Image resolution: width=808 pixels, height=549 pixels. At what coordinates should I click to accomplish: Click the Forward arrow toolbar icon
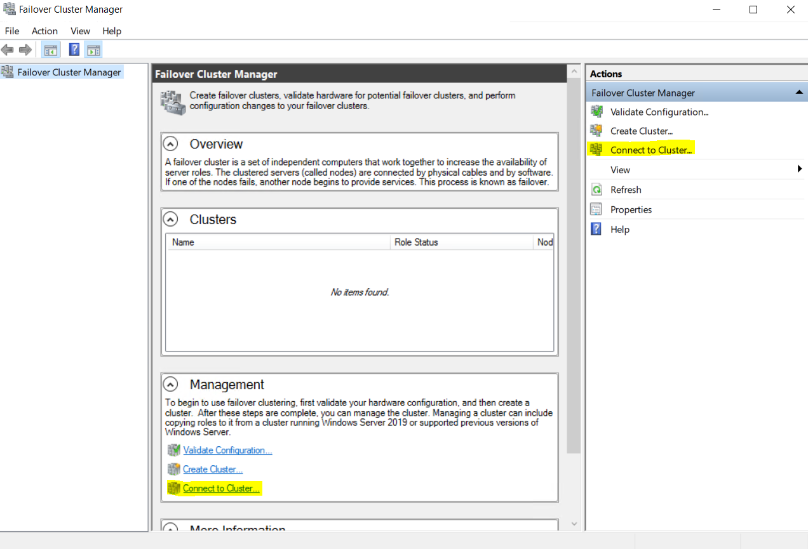(x=25, y=50)
